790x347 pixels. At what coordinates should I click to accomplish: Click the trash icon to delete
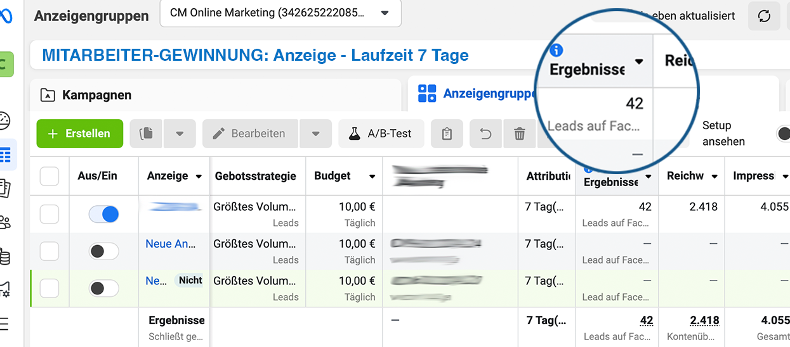pyautogui.click(x=519, y=134)
